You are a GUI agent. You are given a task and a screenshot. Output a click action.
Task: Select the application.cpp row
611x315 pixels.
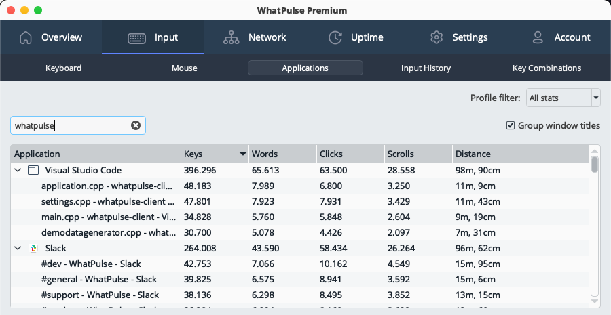point(300,186)
